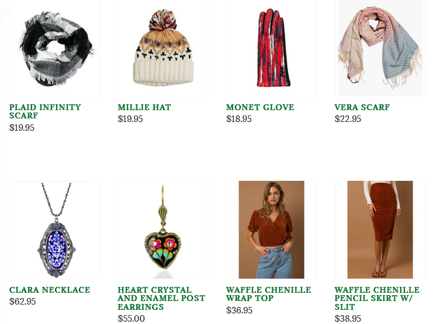Follow the Plaid Infinity Scarf title link
The height and width of the screenshot is (324, 438).
pos(45,111)
